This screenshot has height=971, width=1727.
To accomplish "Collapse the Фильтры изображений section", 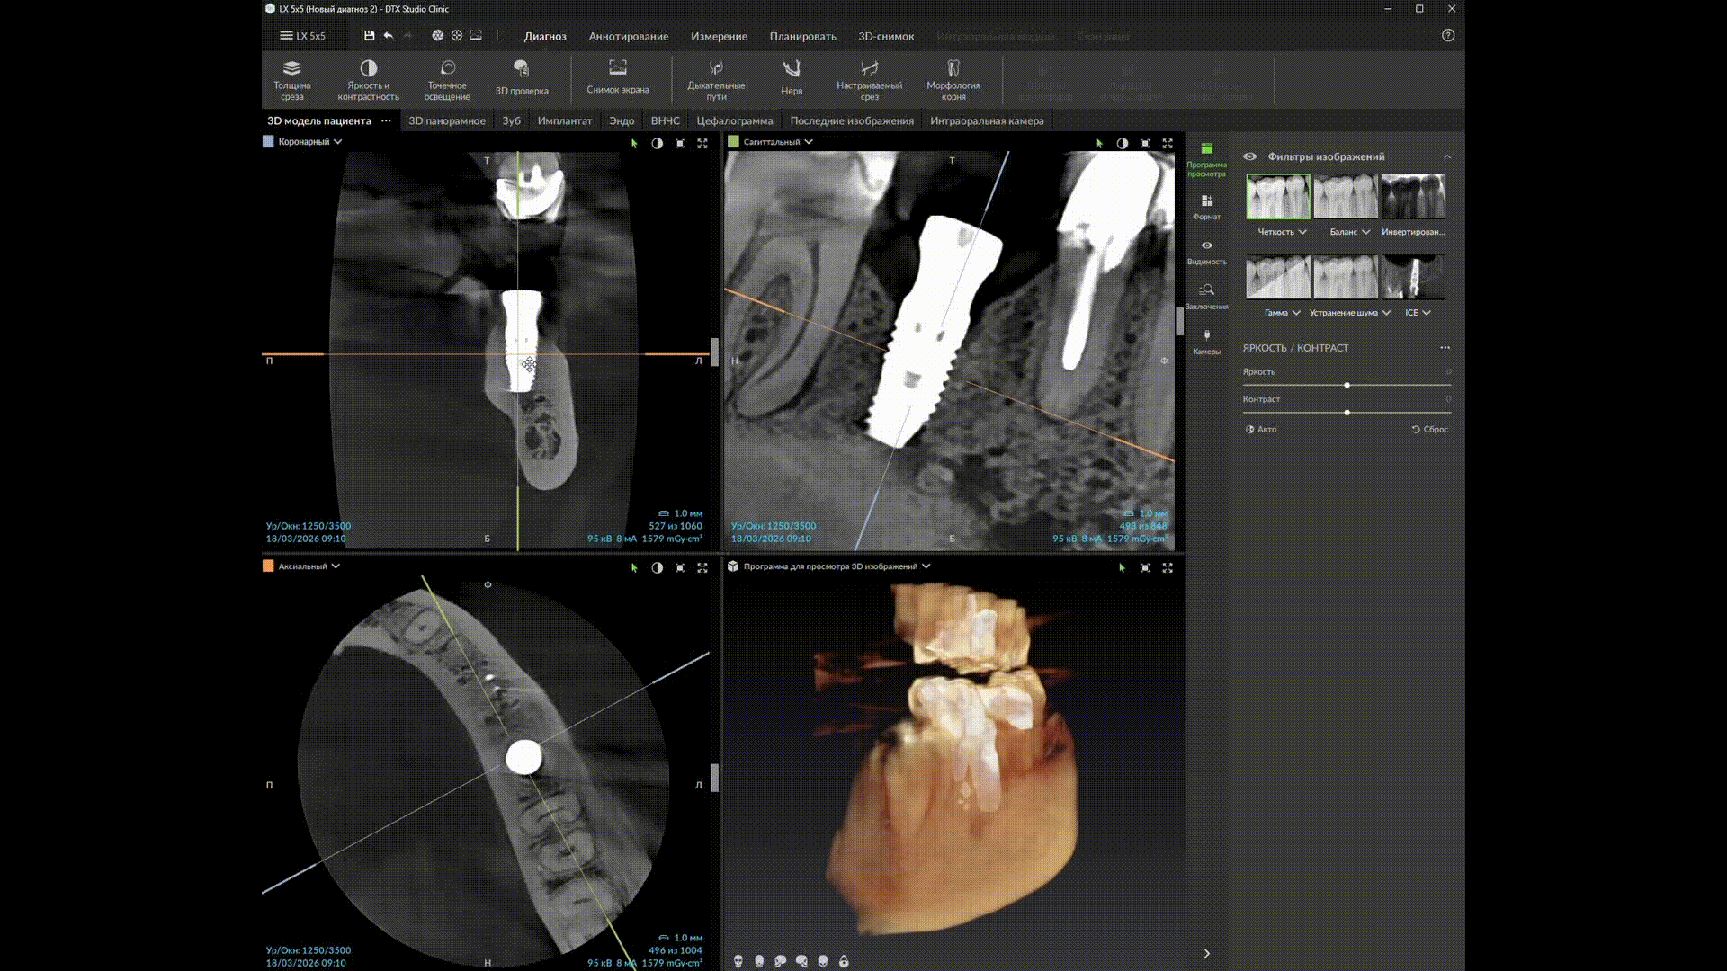I will pyautogui.click(x=1447, y=156).
